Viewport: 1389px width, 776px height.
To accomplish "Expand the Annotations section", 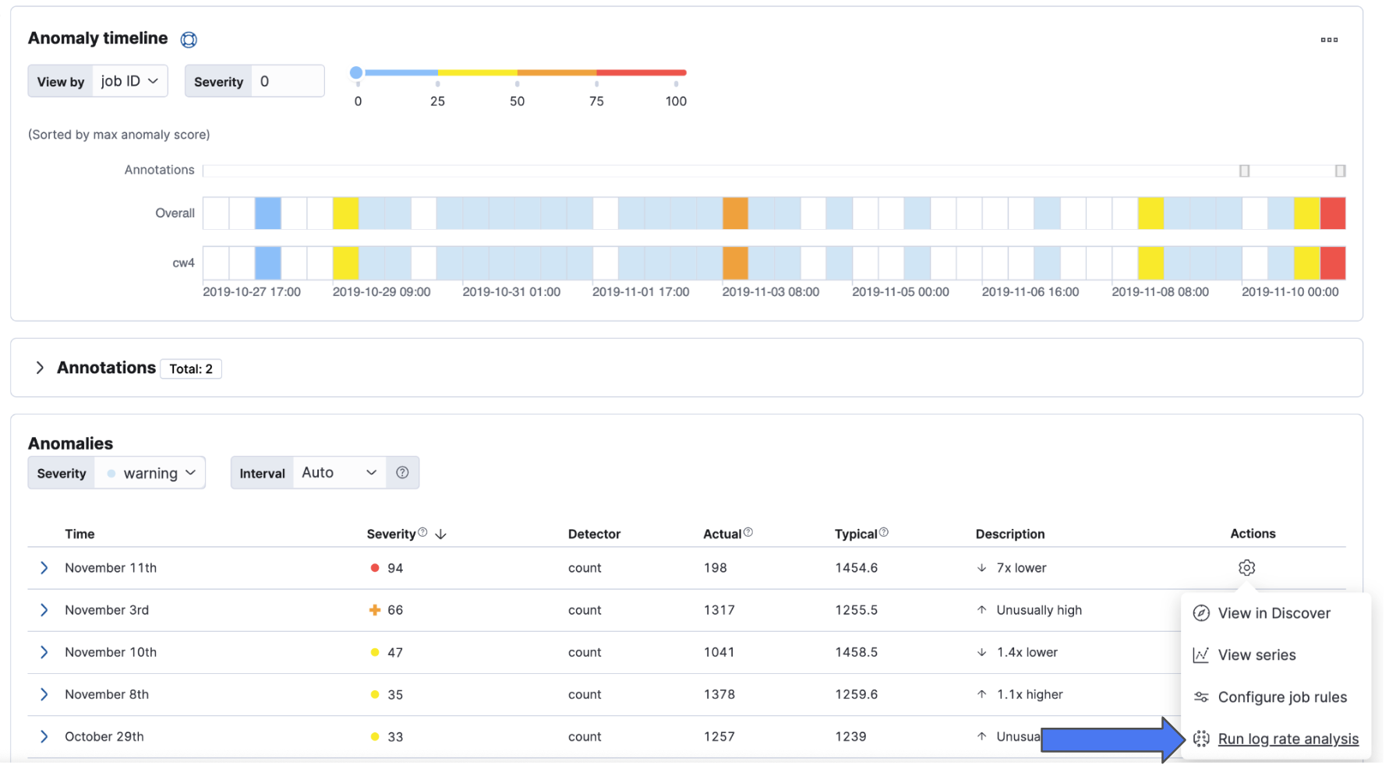I will tap(40, 367).
